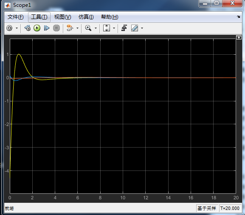Viewport: 245px width, 215px height.
Task: Open the configuration properties gear icon
Action: tap(9, 28)
